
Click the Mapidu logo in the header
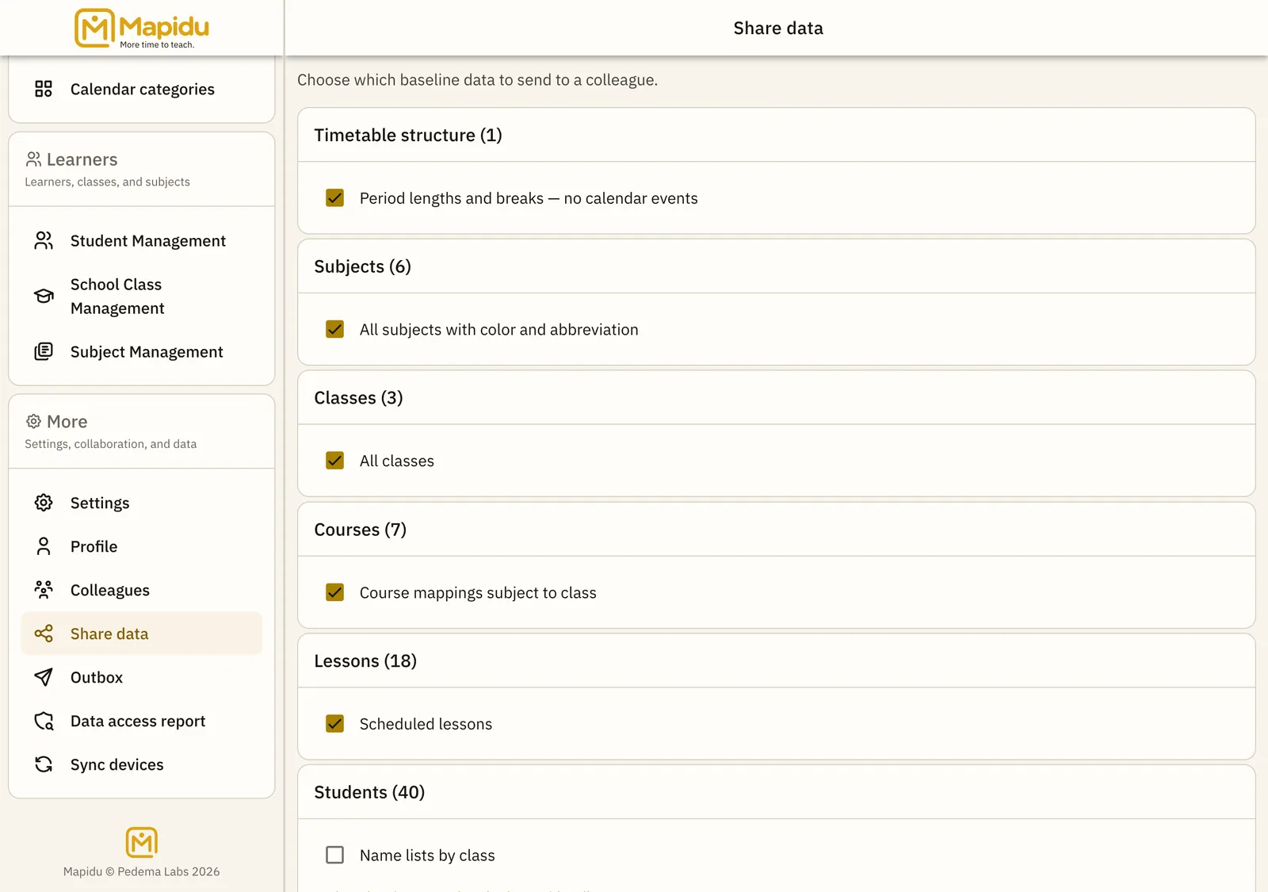pyautogui.click(x=142, y=29)
